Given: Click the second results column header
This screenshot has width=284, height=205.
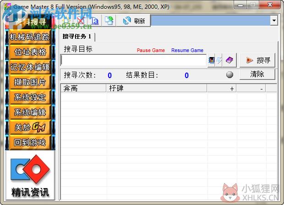Looking at the screenshot, I should [157, 88].
